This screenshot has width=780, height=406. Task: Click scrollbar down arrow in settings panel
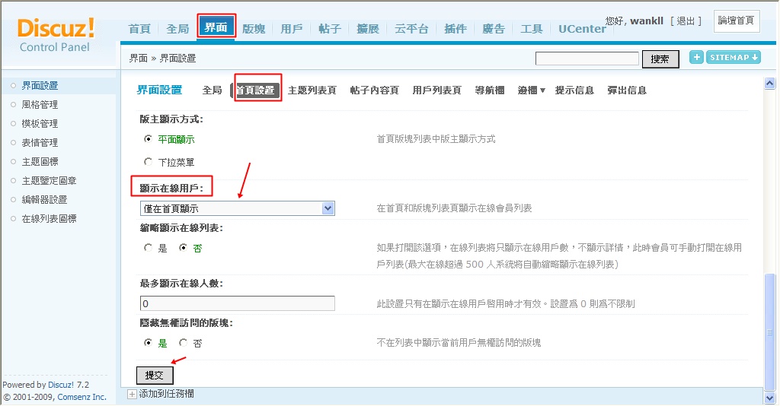[x=769, y=396]
